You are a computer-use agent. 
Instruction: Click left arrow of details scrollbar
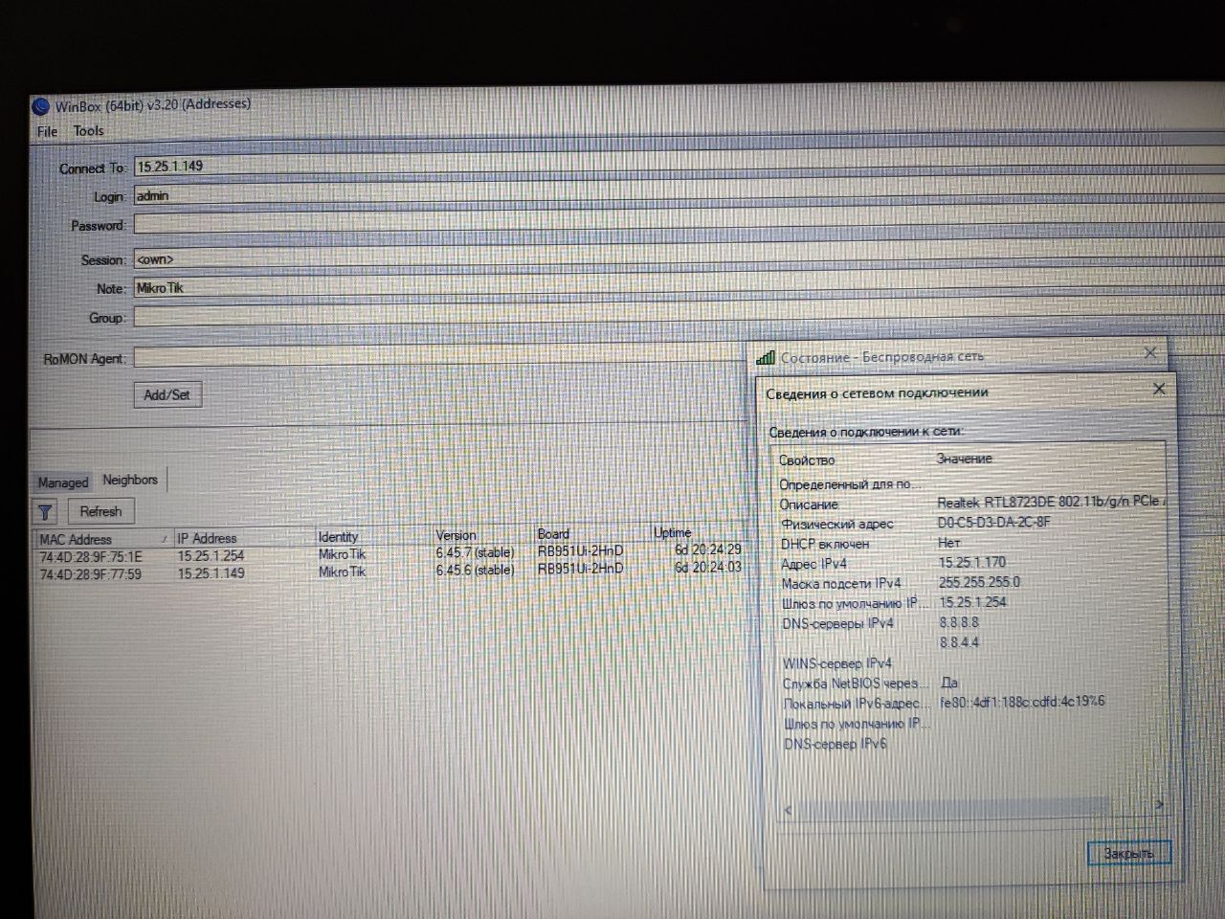pyautogui.click(x=788, y=810)
